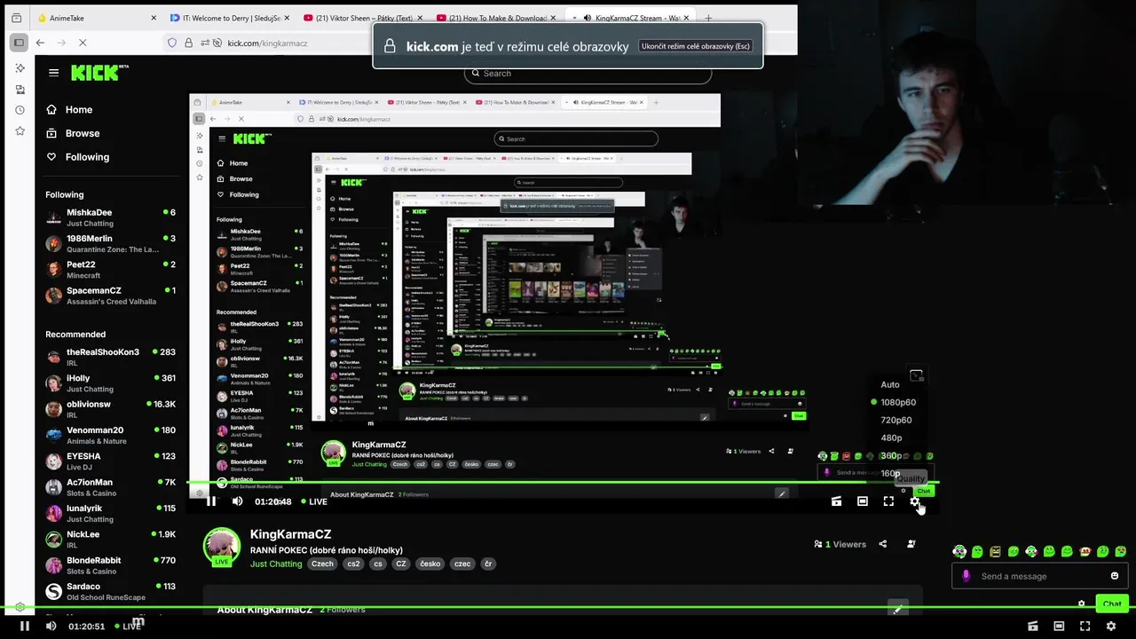Screen dimensions: 1136x639
Task: Open settings gear on outermost player bar
Action: coord(1110,626)
